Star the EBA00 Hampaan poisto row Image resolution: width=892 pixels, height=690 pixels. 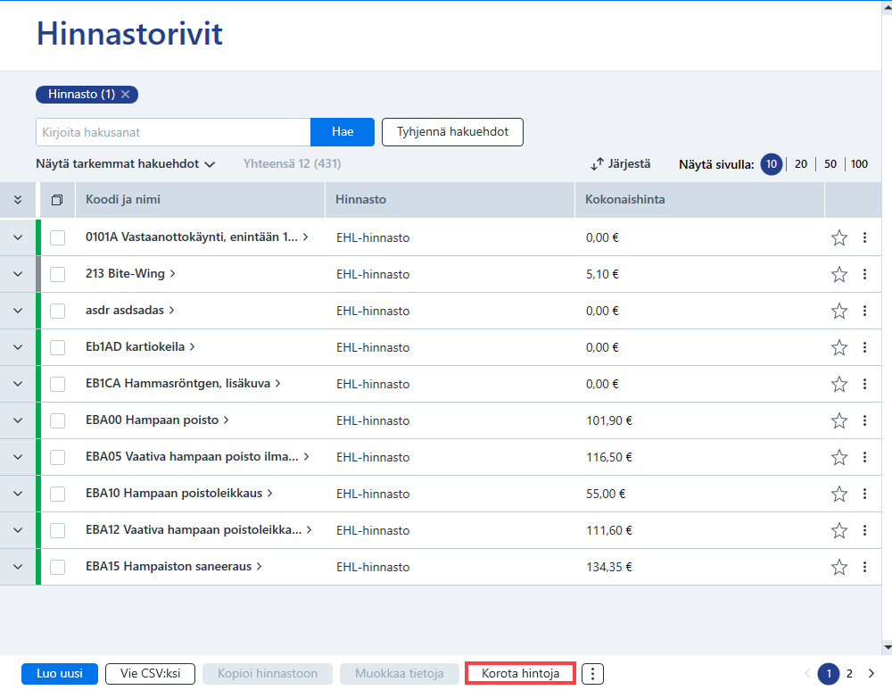point(839,420)
